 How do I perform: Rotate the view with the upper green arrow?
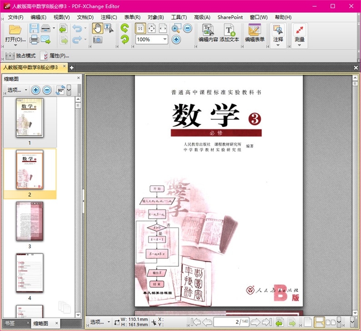(125, 28)
